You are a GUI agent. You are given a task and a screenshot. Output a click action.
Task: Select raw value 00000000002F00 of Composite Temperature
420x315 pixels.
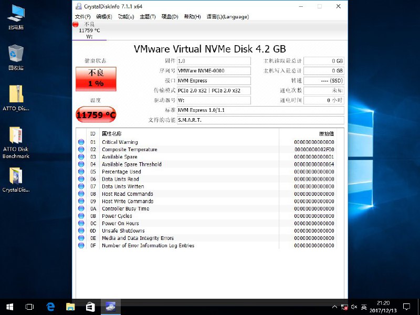[x=314, y=150]
